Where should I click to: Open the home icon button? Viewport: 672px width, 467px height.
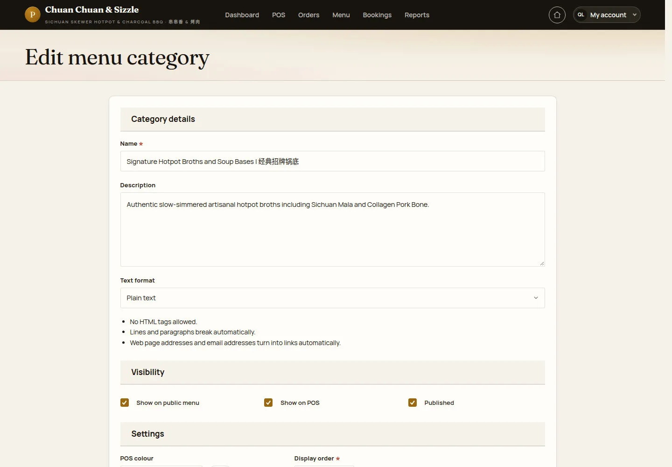click(557, 15)
